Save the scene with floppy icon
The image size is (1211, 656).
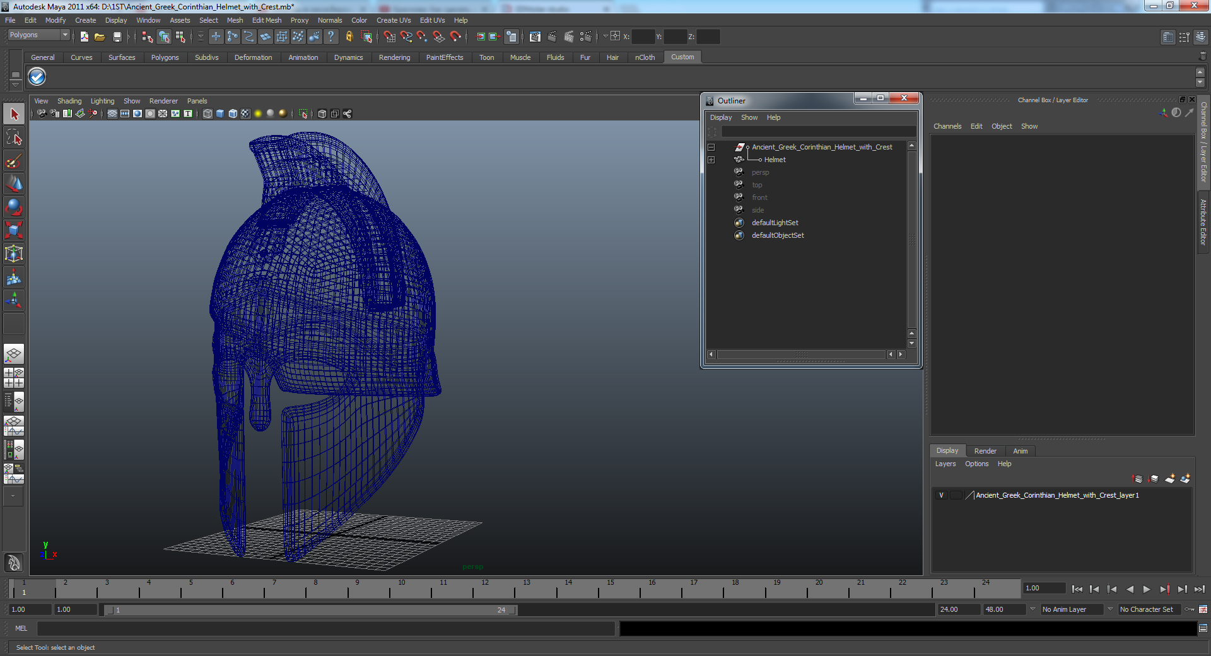click(x=117, y=37)
